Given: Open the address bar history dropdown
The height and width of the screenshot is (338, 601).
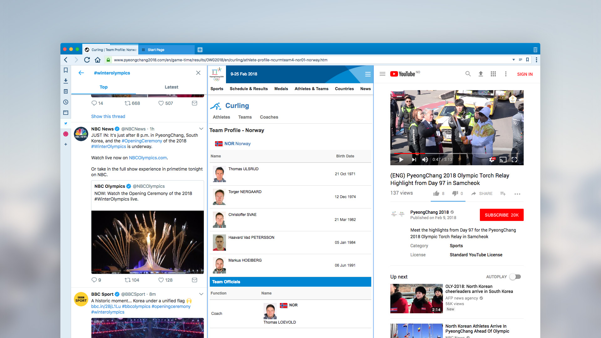Looking at the screenshot, I should tap(514, 60).
